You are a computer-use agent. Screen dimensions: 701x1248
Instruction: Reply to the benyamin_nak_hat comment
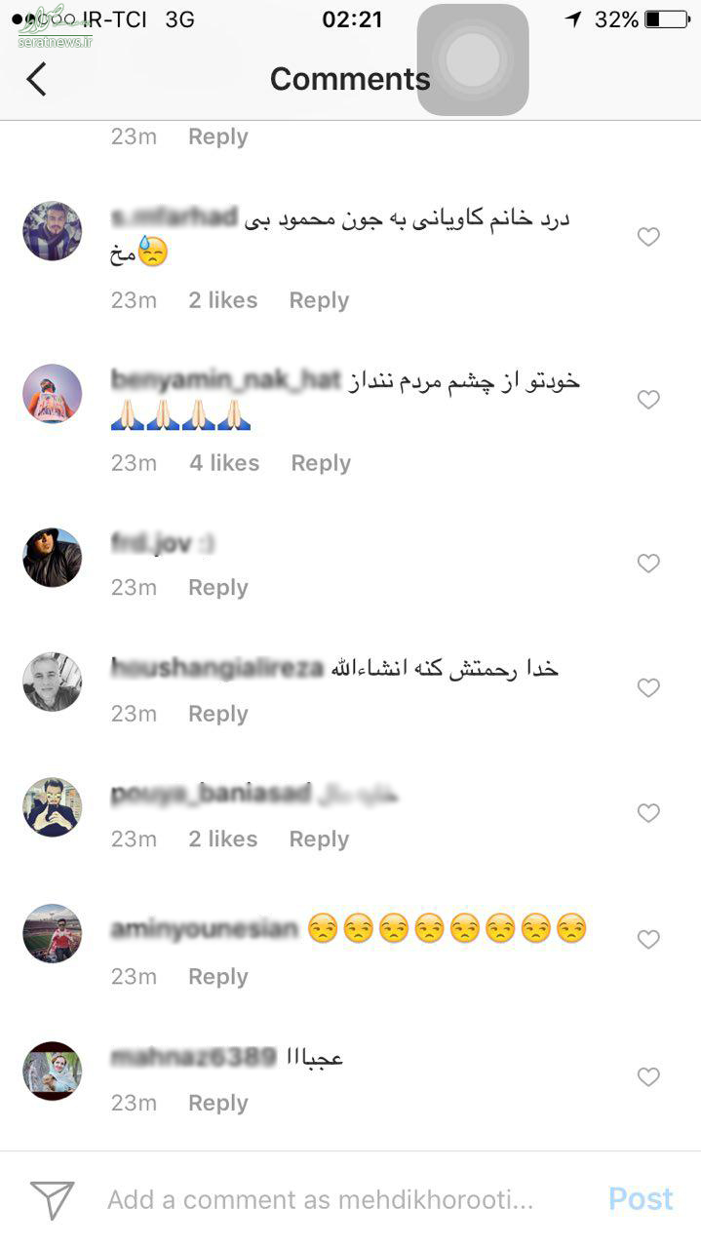pyautogui.click(x=321, y=463)
